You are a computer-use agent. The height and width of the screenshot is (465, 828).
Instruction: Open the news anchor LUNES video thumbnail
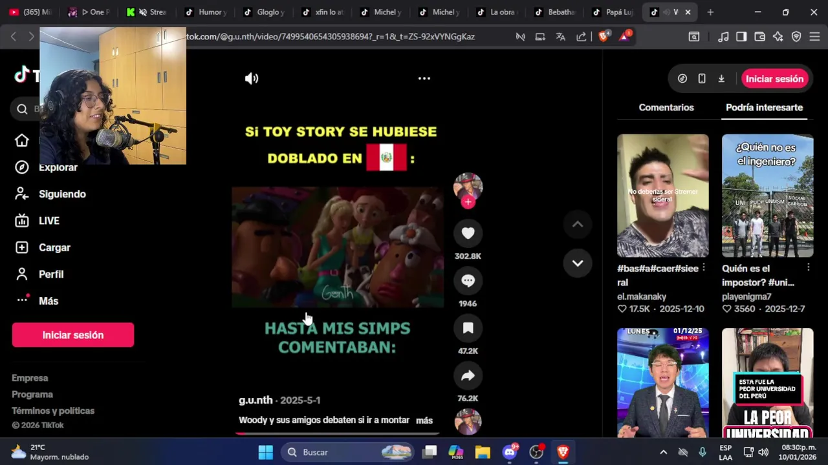click(663, 383)
